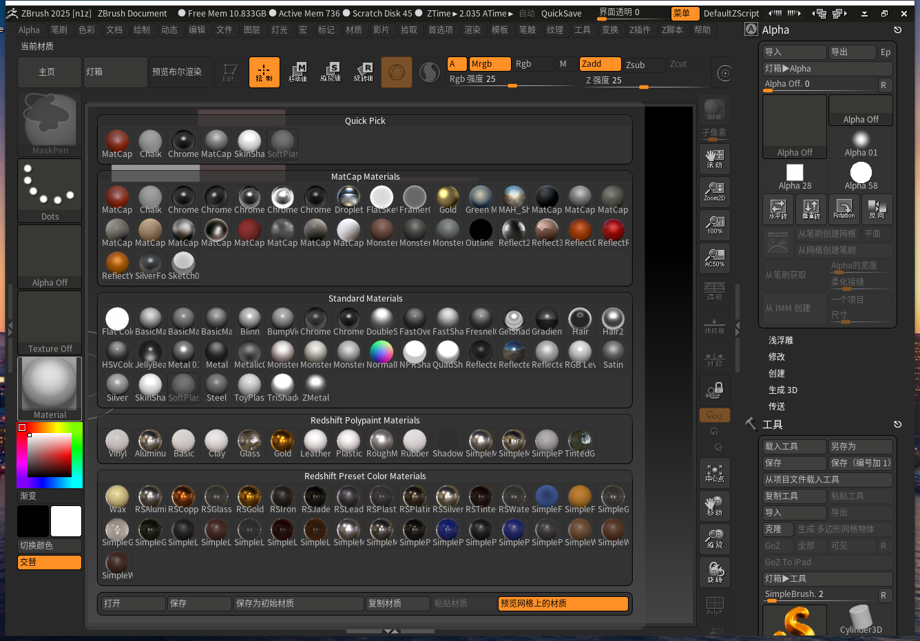Screen dimensions: 920x641
Task: Choose the RSJade preset color material
Action: [x=315, y=499]
